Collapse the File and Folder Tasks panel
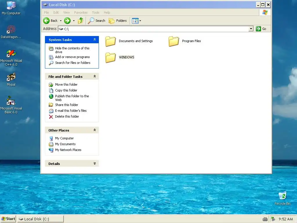297x223 pixels. [x=95, y=76]
